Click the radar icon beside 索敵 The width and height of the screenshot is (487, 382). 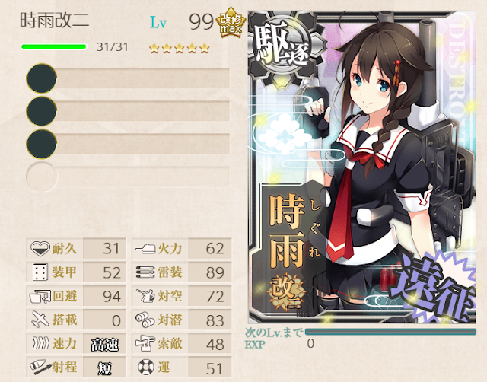145,343
